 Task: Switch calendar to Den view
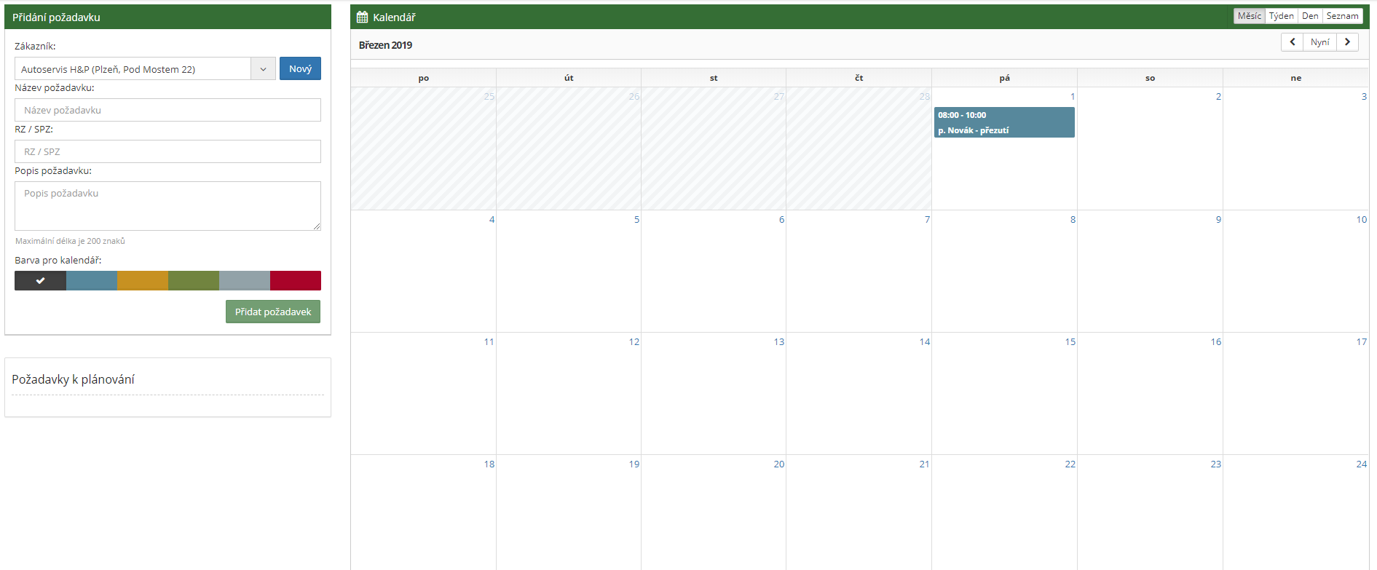[1310, 16]
